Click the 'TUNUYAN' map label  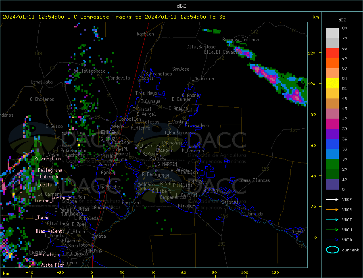[x=94, y=251]
